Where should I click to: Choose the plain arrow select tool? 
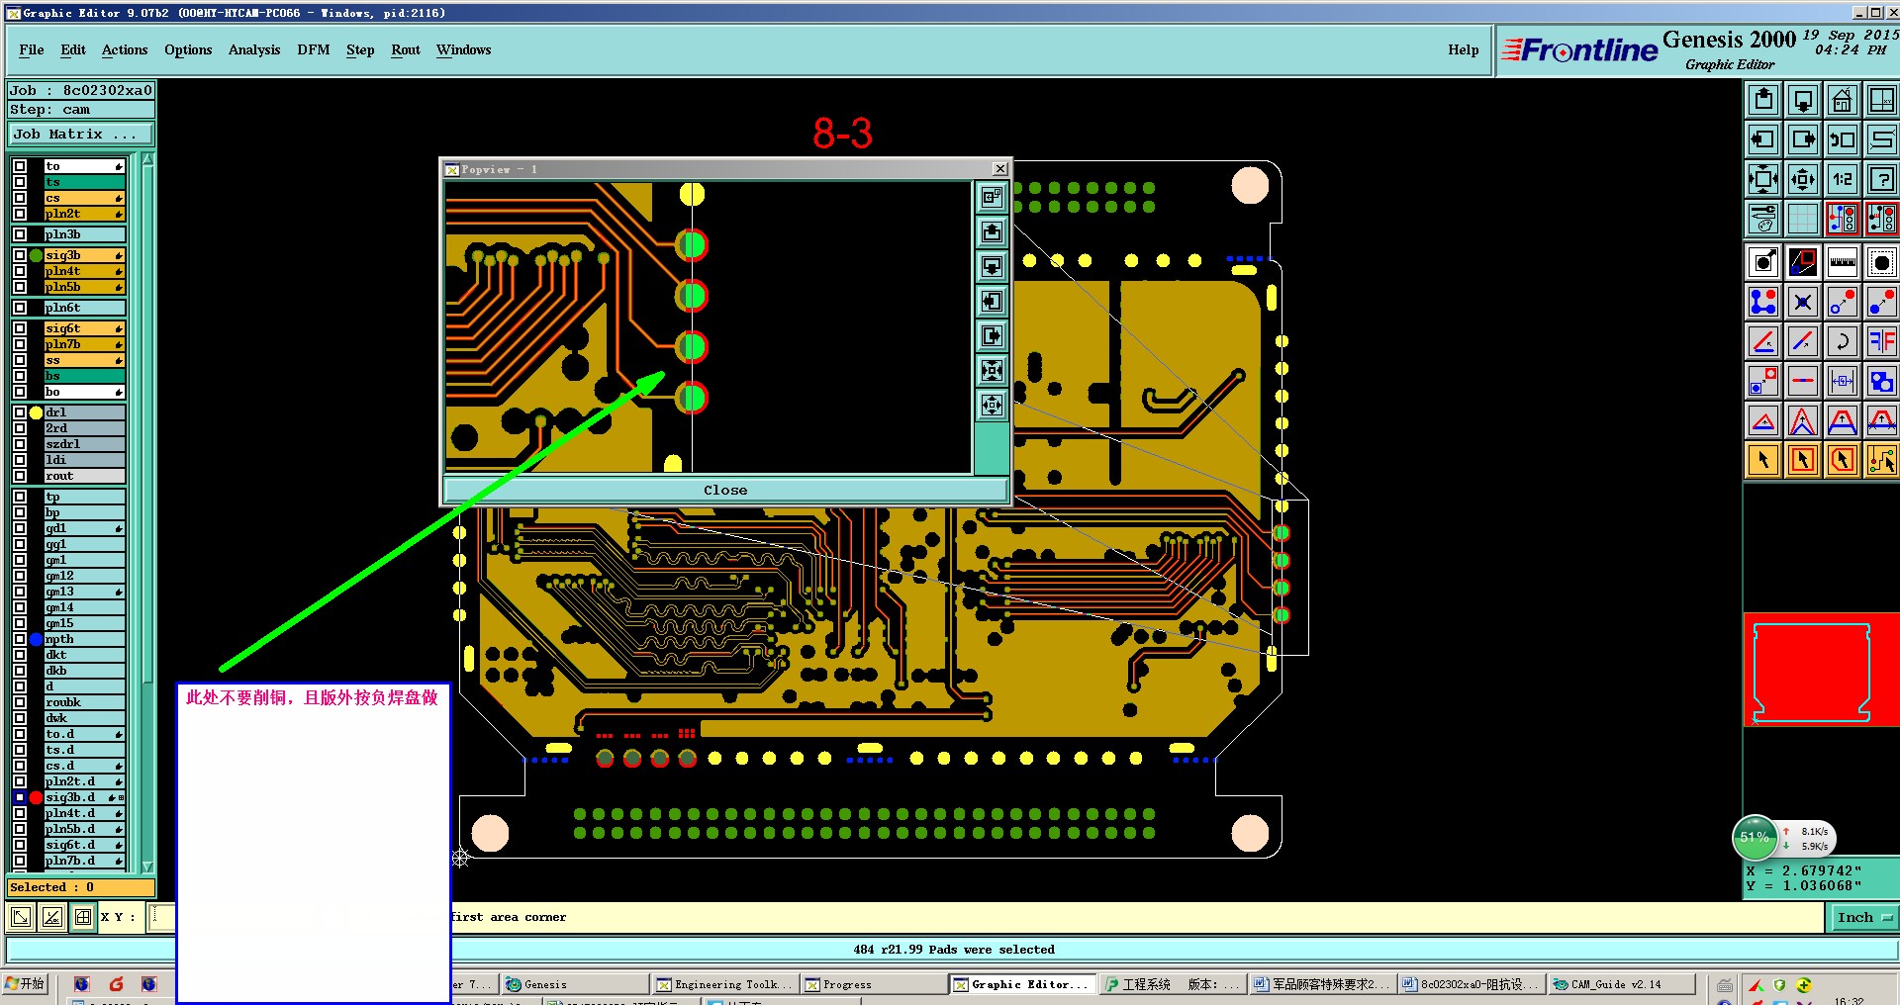point(1763,460)
